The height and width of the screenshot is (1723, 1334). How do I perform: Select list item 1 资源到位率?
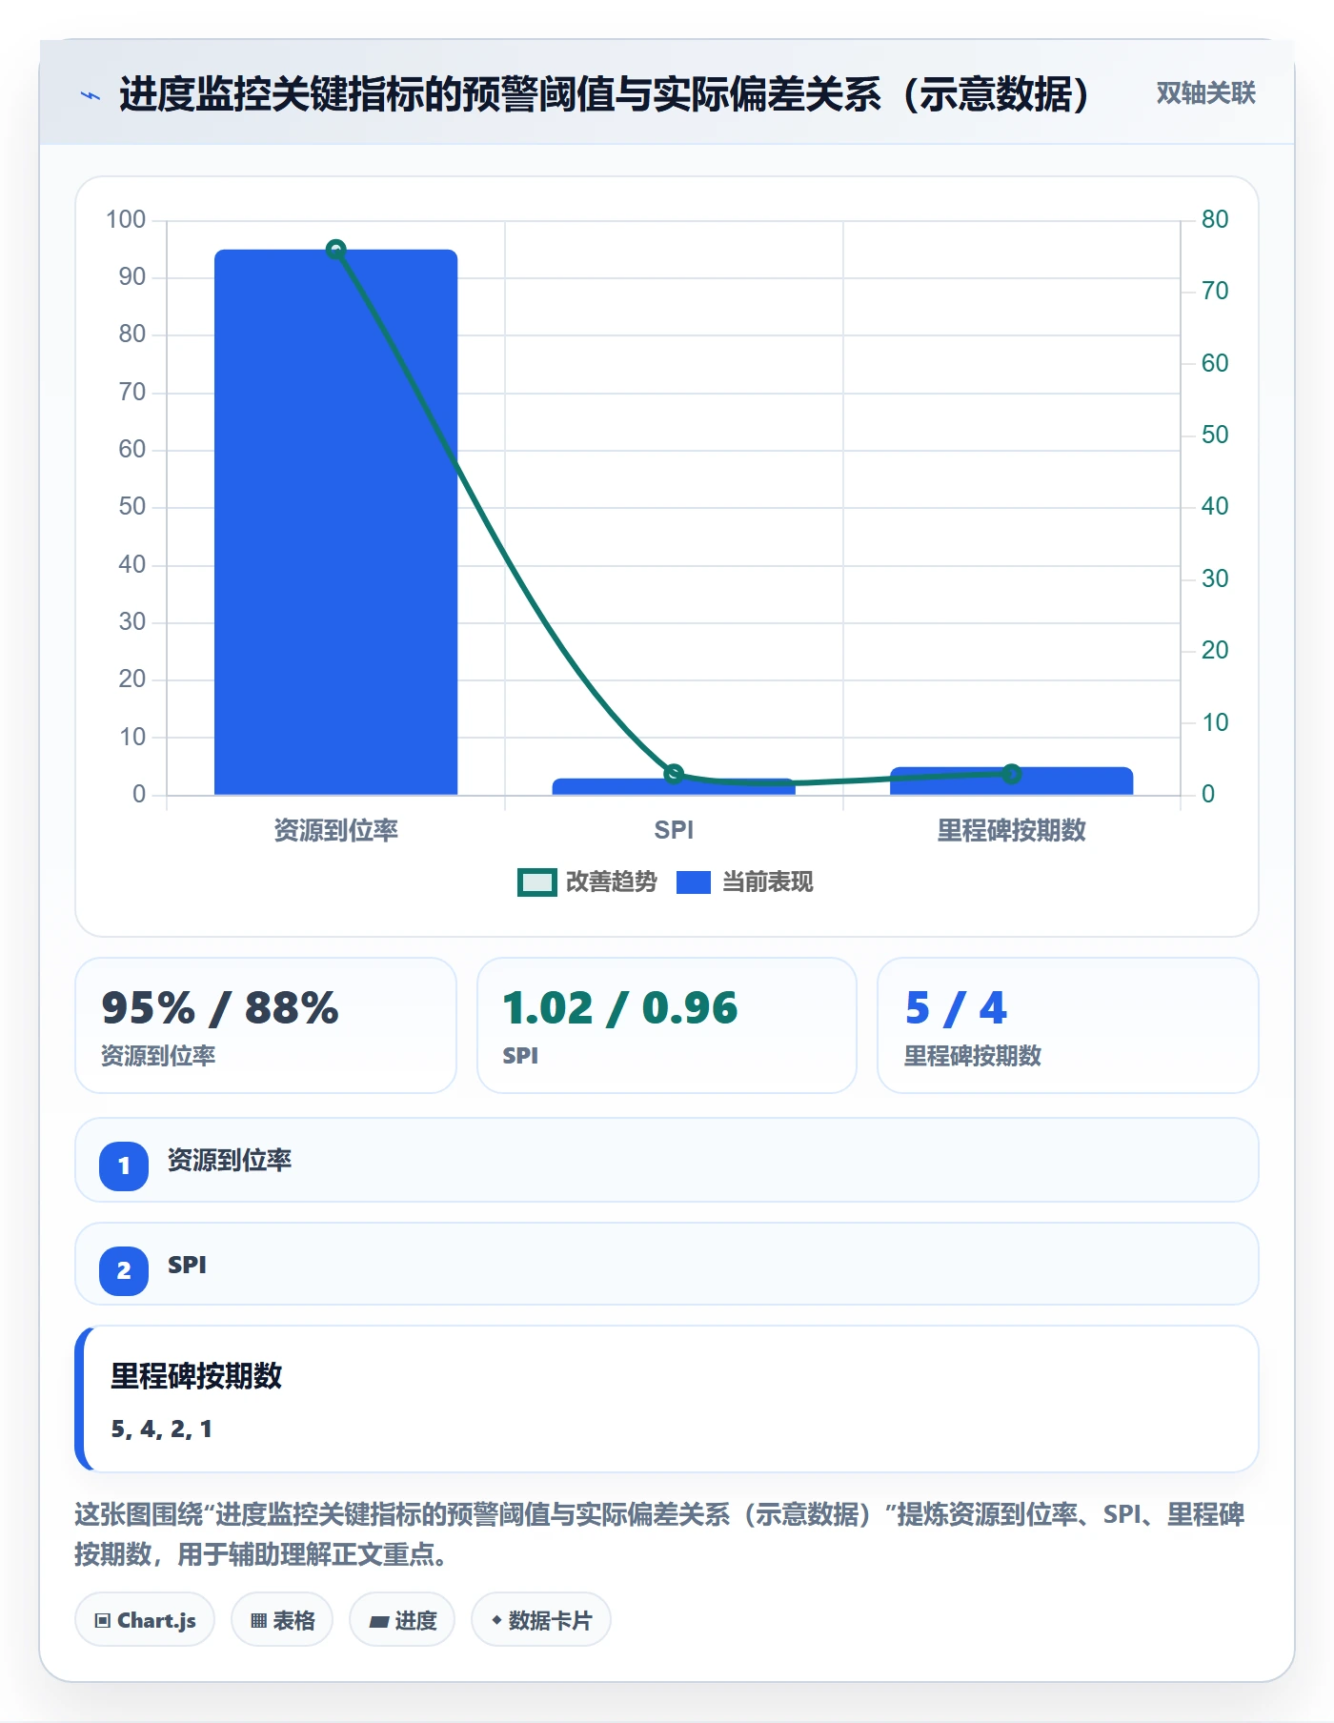tap(667, 1160)
